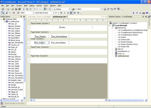The image size is (151, 108).
Task: Pin the Solution Explorer panel
Action: 143,17
